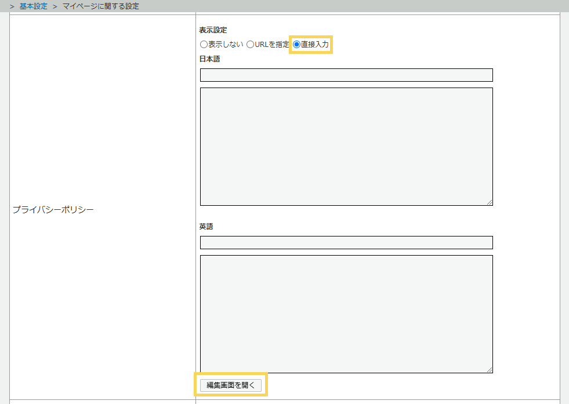Click the resize handle of 日本語 text area
Screen dimensions: 569x404
[x=490, y=202]
